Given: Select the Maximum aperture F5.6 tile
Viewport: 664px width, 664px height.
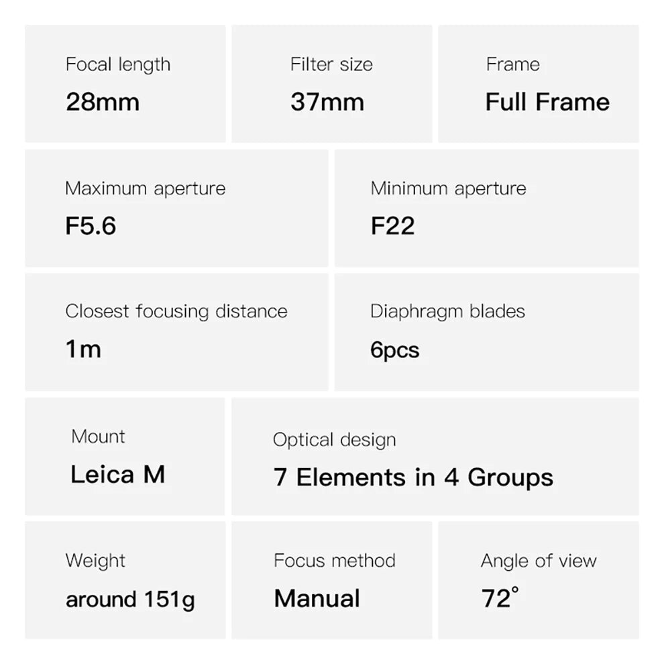Looking at the screenshot, I should tap(176, 208).
